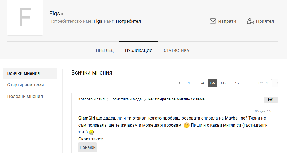Click the thinking face emoji
The height and width of the screenshot is (153, 287).
[x=186, y=126]
